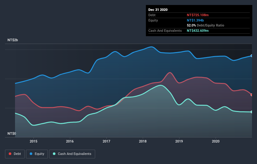The width and height of the screenshot is (257, 164).
Task: Select the Cash line endpoint marker
Action: tap(252, 112)
